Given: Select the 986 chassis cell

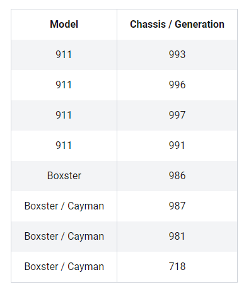Looking at the screenshot, I should tap(177, 176).
